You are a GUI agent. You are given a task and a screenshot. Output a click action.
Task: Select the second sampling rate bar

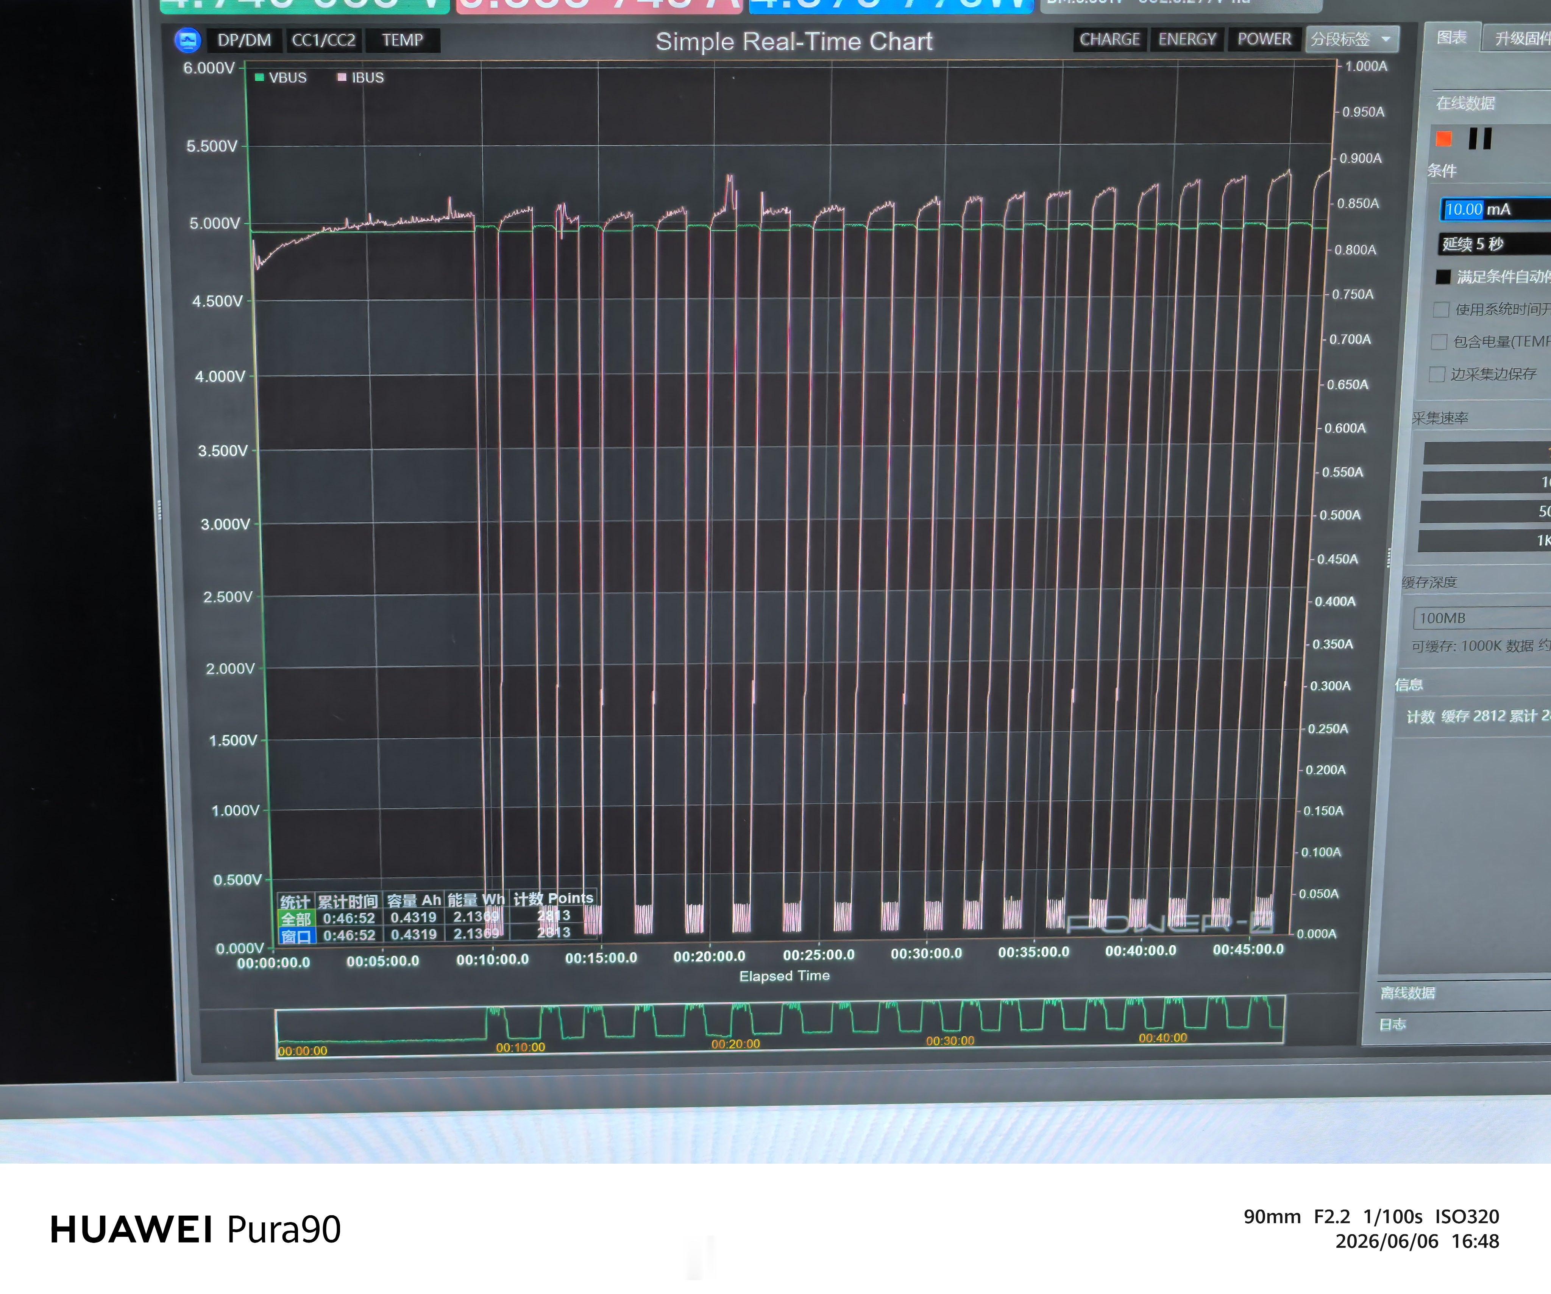coord(1485,483)
